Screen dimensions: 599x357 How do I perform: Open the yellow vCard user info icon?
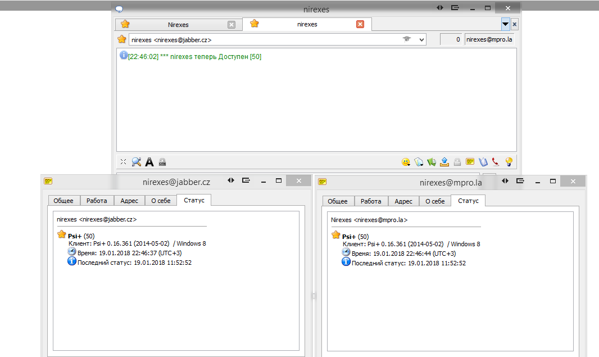470,162
